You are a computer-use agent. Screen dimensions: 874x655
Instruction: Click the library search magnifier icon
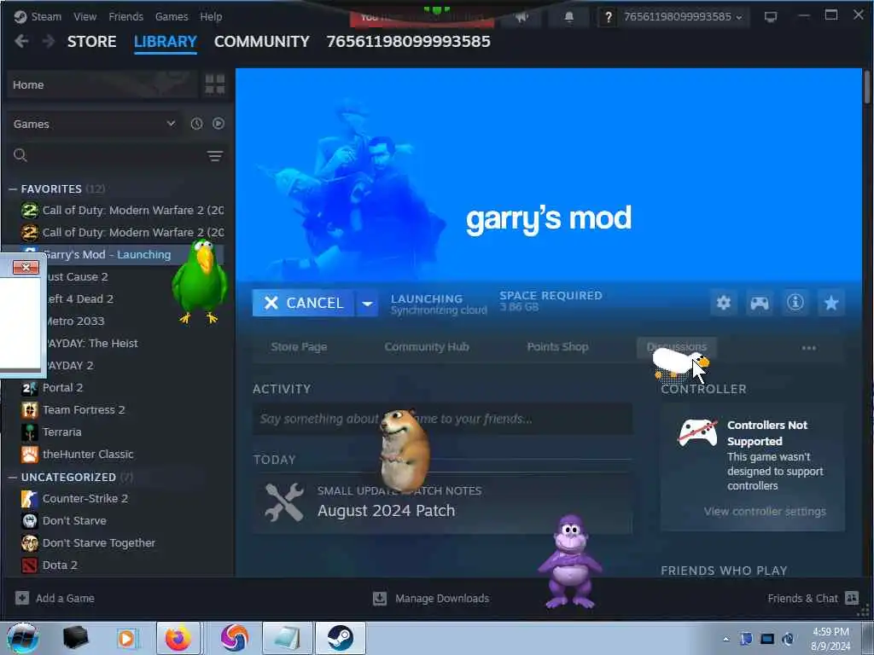tap(20, 155)
